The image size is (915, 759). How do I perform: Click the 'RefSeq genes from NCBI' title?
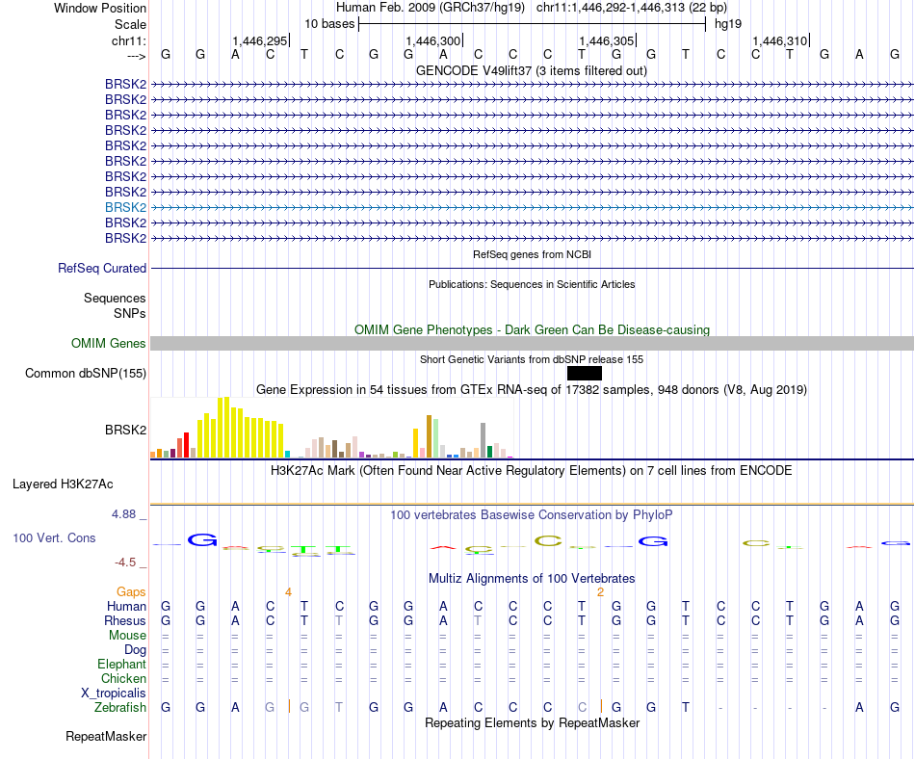coord(532,254)
